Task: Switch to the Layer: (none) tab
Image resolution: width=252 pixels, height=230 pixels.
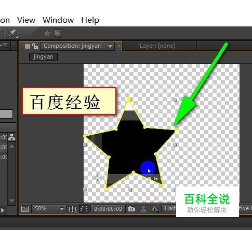Action: 157,46
